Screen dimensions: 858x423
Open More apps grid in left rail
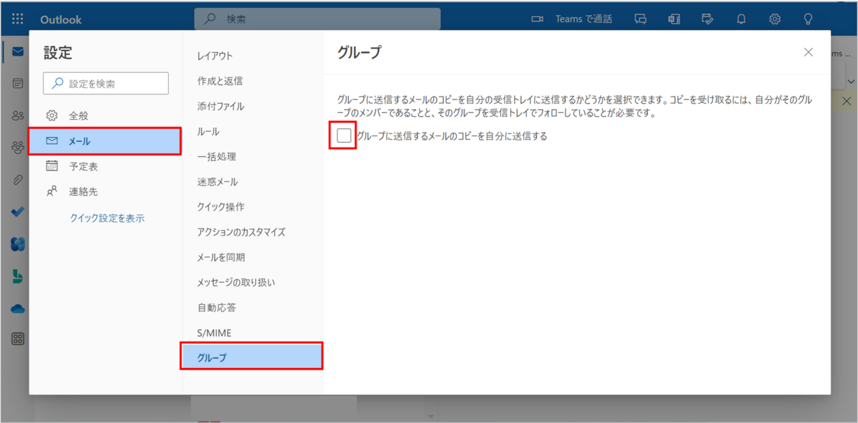point(18,339)
